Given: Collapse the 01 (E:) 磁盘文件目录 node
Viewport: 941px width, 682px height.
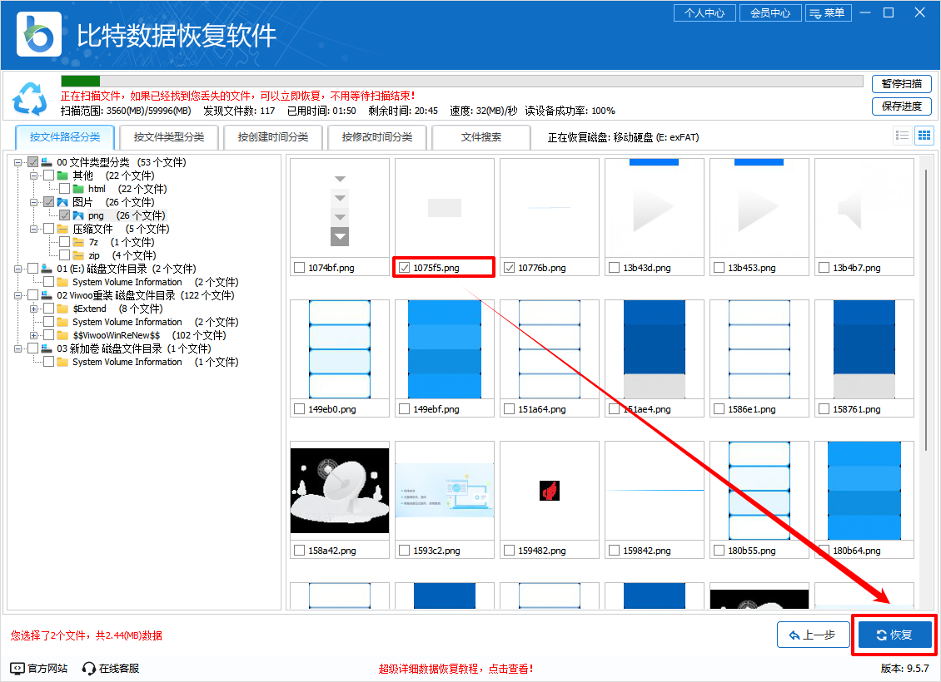Looking at the screenshot, I should 18,269.
